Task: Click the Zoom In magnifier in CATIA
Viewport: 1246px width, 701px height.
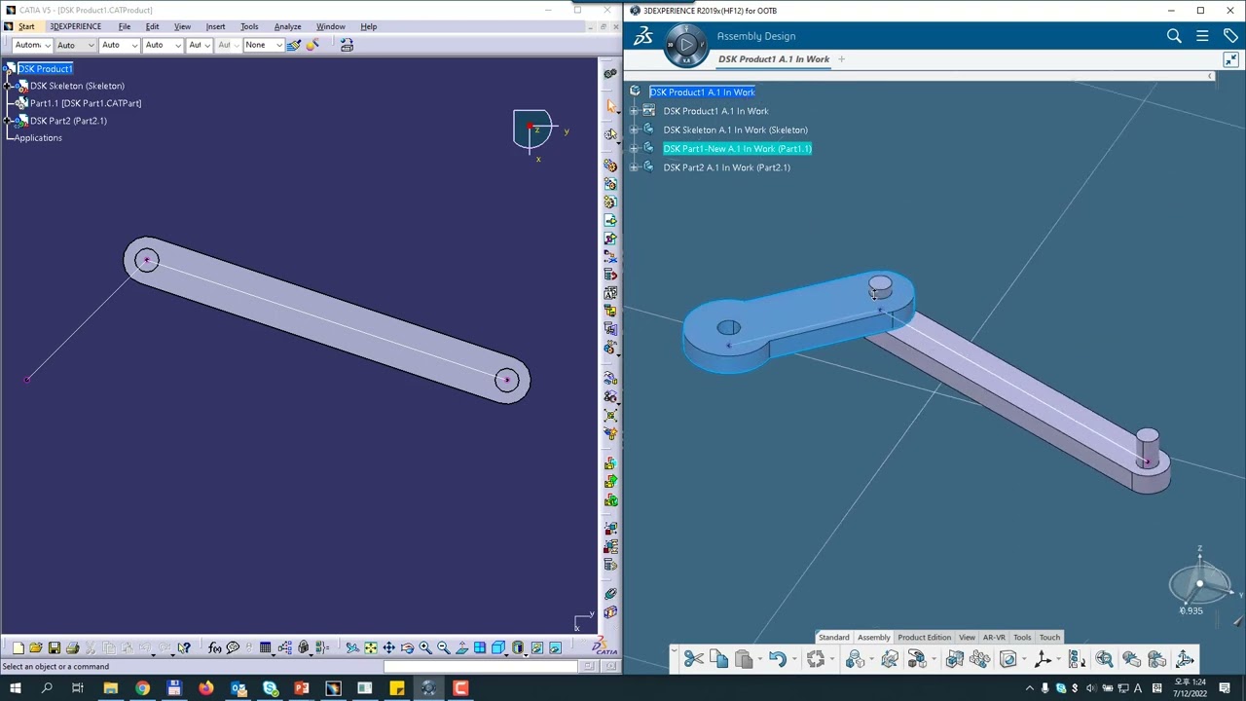Action: [x=425, y=647]
